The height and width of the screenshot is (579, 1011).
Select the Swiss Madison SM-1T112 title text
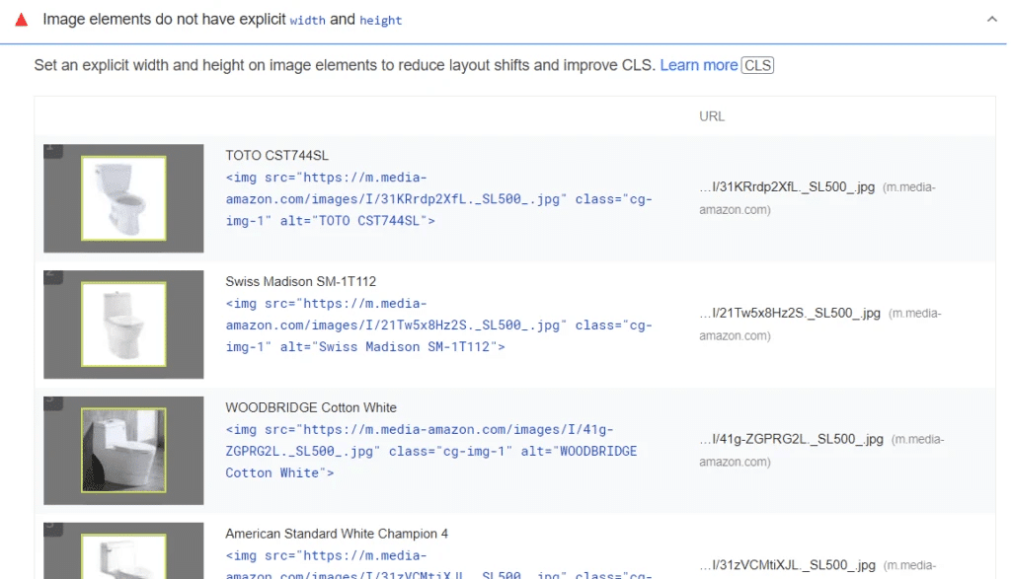click(300, 282)
